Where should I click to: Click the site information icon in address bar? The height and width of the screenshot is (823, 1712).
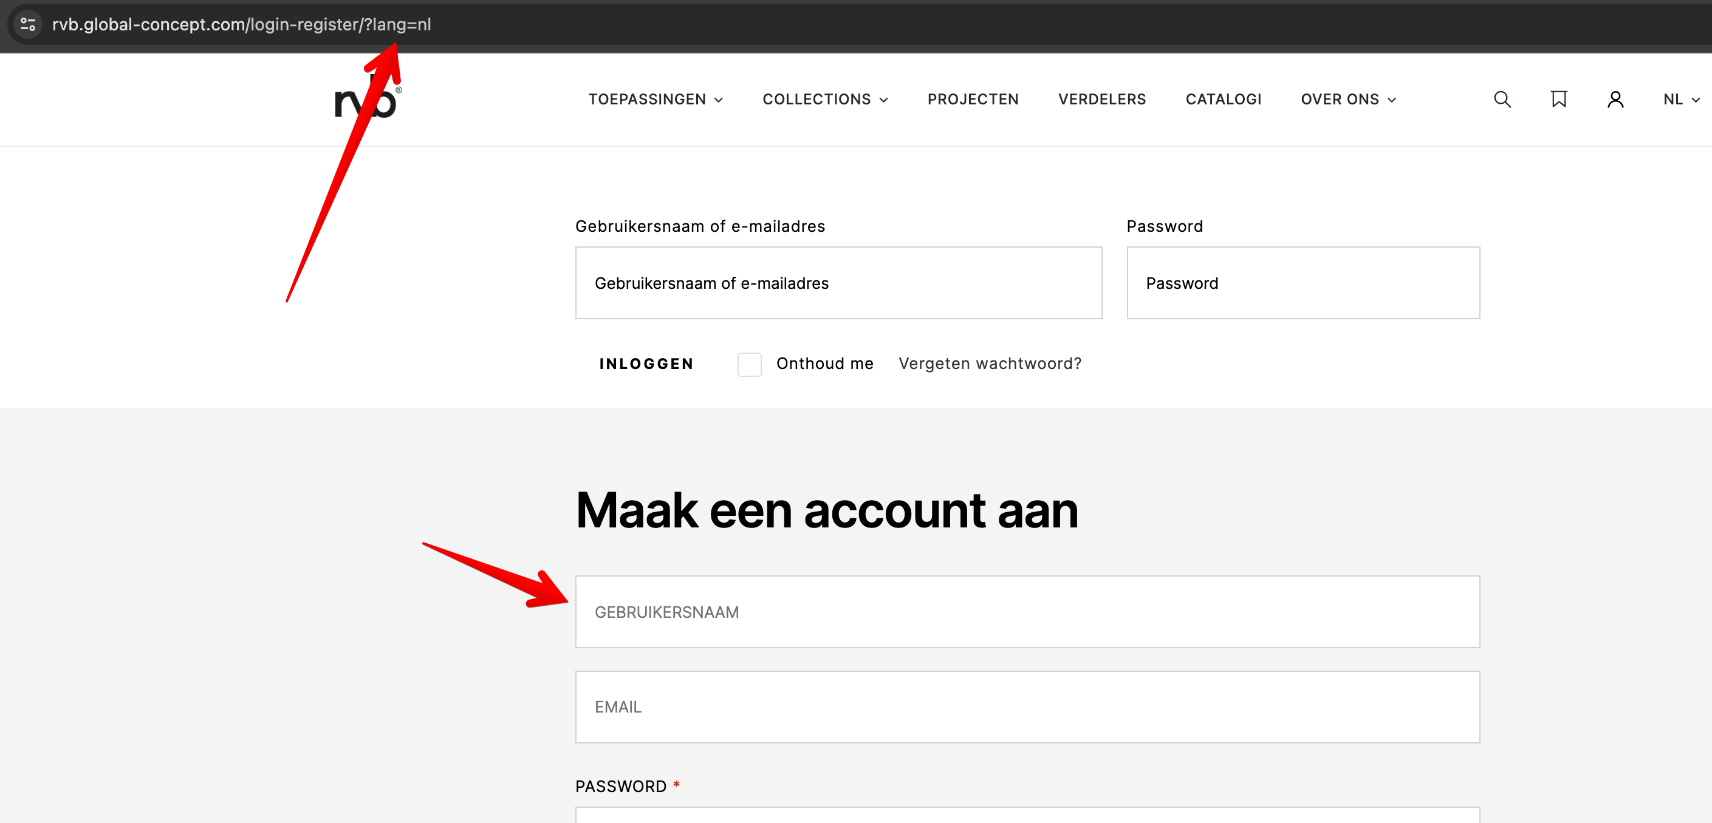pos(28,24)
